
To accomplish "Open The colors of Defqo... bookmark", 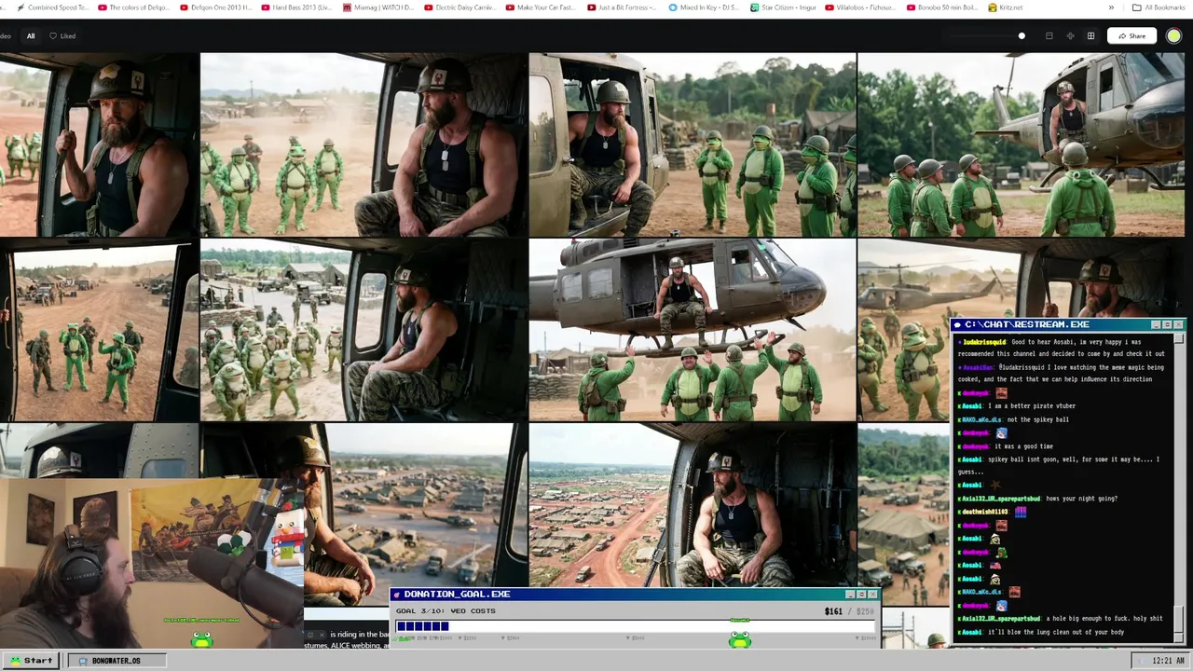I will point(133,7).
